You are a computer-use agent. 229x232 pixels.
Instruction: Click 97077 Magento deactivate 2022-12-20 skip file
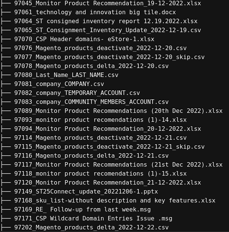tap(109, 57)
